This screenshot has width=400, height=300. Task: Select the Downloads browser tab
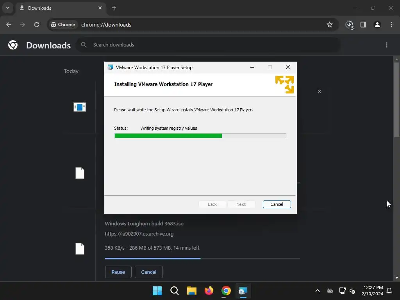coord(61,8)
